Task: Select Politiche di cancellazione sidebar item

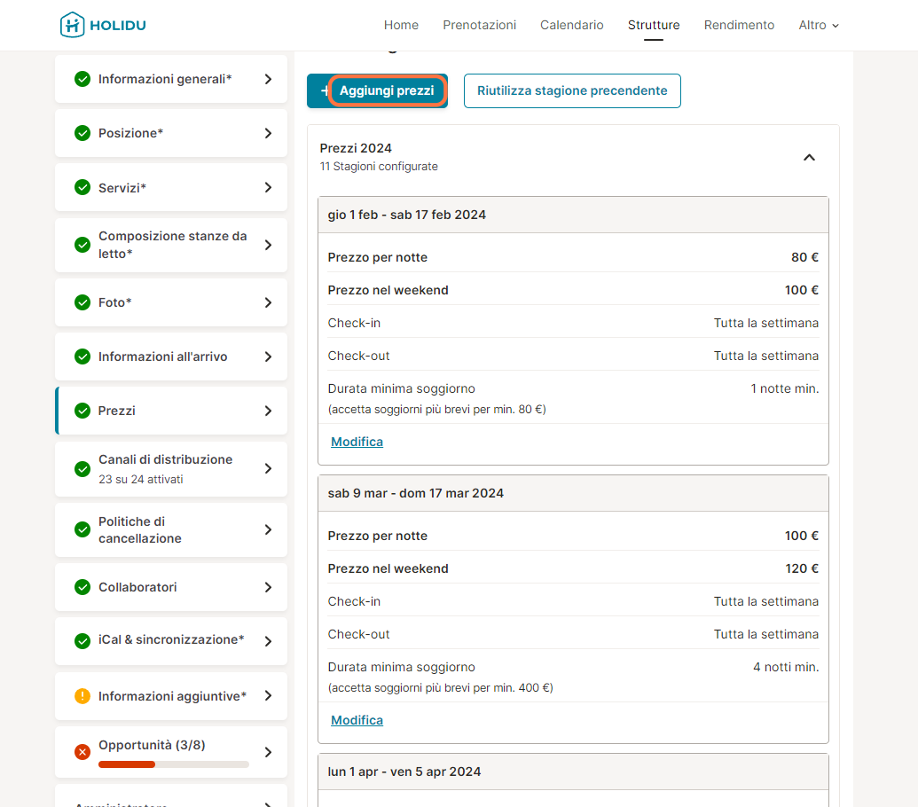Action: pos(171,529)
